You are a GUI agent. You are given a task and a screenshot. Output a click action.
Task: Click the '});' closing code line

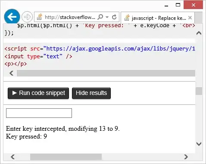9,33
